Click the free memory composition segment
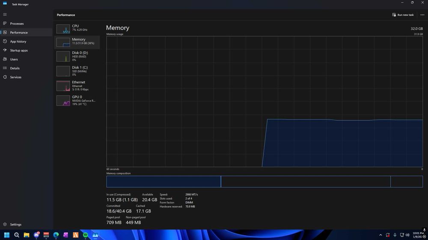 pyautogui.click(x=407, y=182)
